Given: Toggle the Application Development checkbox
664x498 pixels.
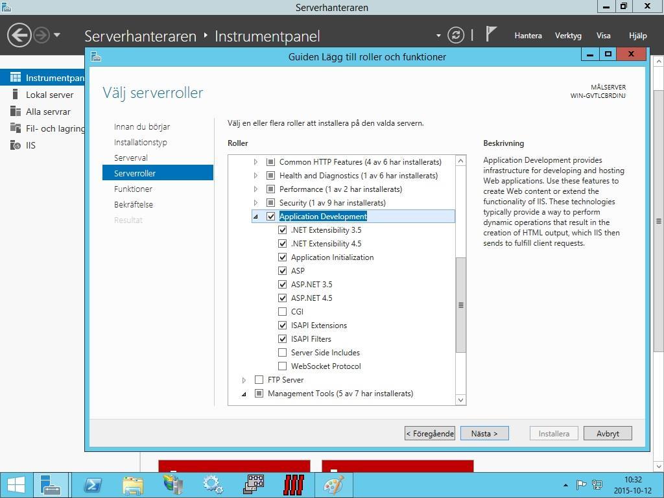Looking at the screenshot, I should tap(270, 217).
